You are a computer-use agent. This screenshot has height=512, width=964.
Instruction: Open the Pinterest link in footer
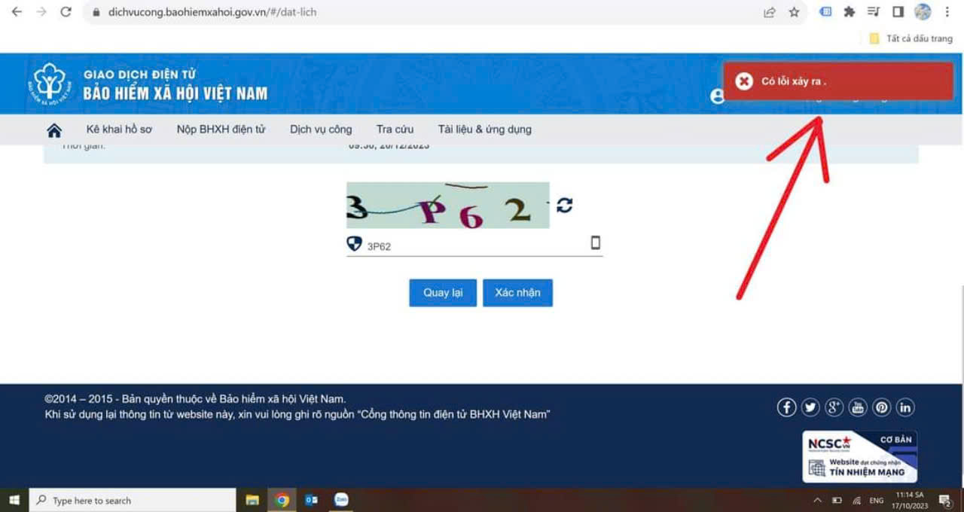882,407
